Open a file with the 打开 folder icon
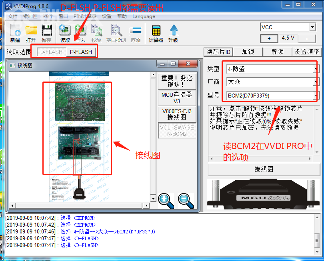 point(31,33)
